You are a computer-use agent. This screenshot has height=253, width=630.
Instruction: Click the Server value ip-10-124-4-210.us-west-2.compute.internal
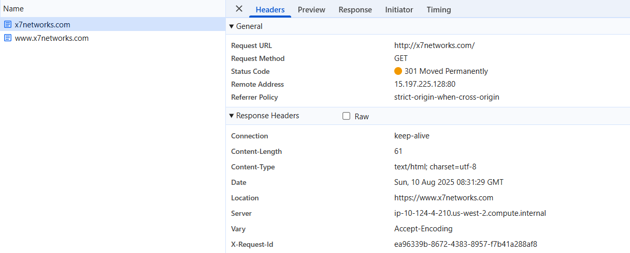pos(470,213)
